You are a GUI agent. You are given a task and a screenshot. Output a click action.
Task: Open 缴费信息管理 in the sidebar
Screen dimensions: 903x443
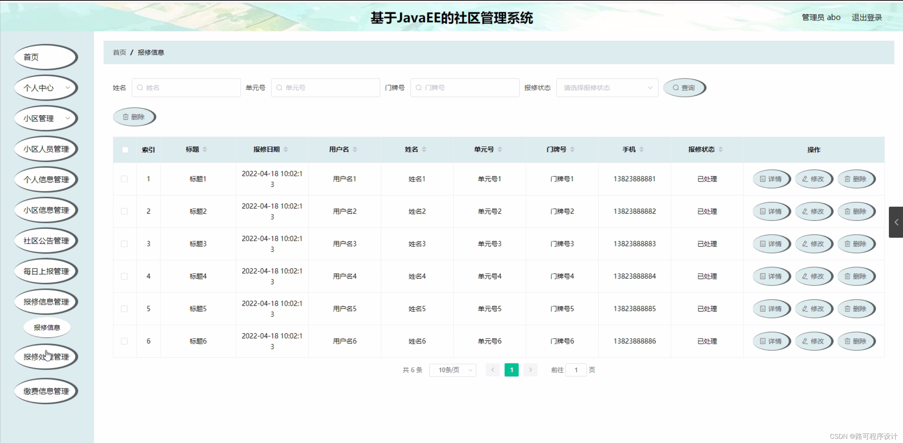[x=46, y=391]
